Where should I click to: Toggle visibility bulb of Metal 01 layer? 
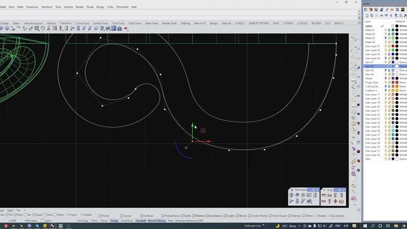click(386, 30)
